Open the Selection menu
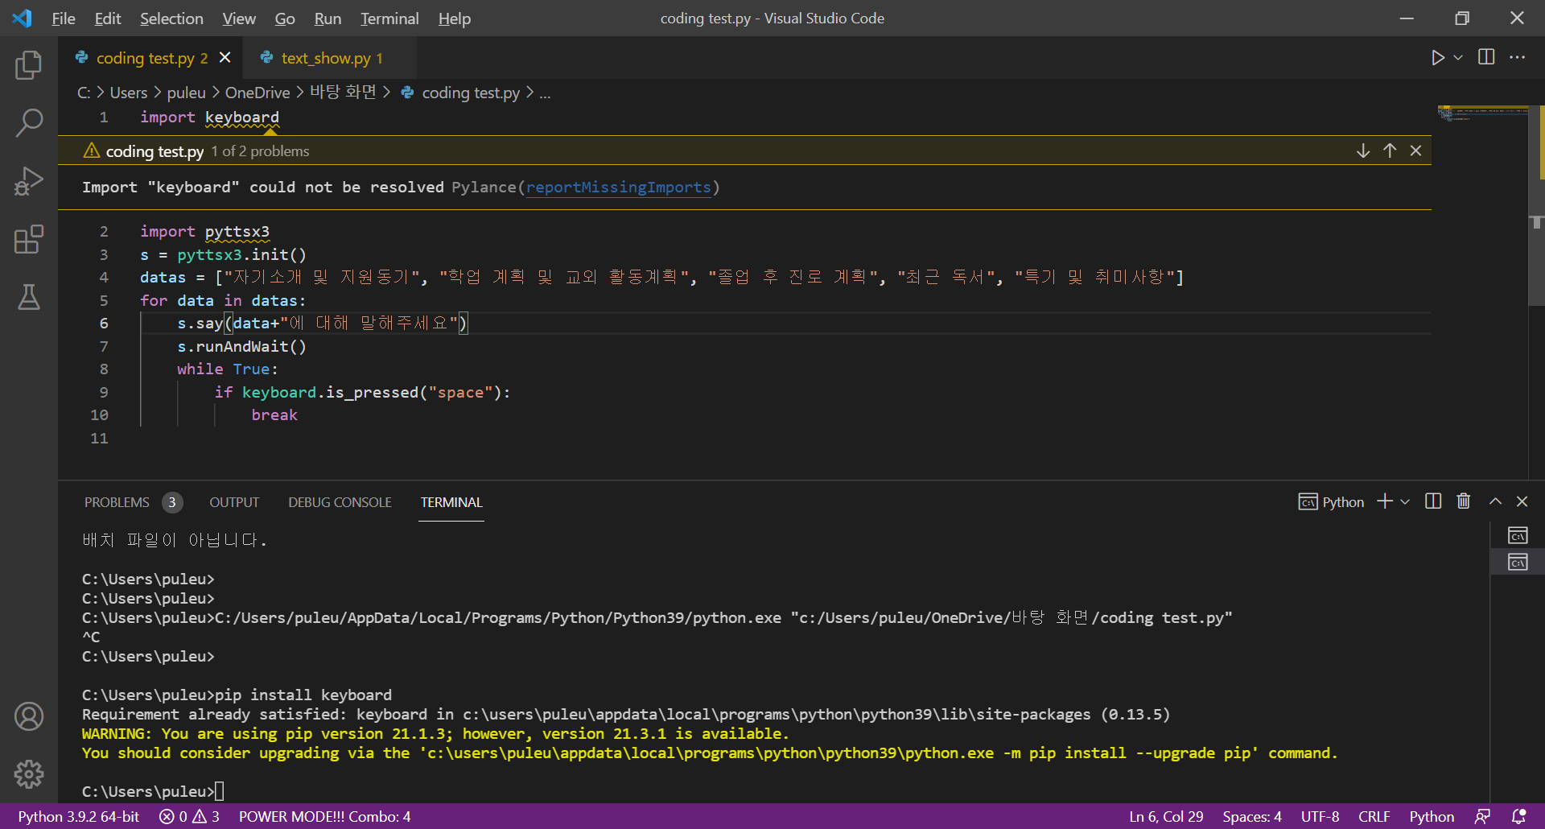The height and width of the screenshot is (829, 1545). (x=171, y=19)
